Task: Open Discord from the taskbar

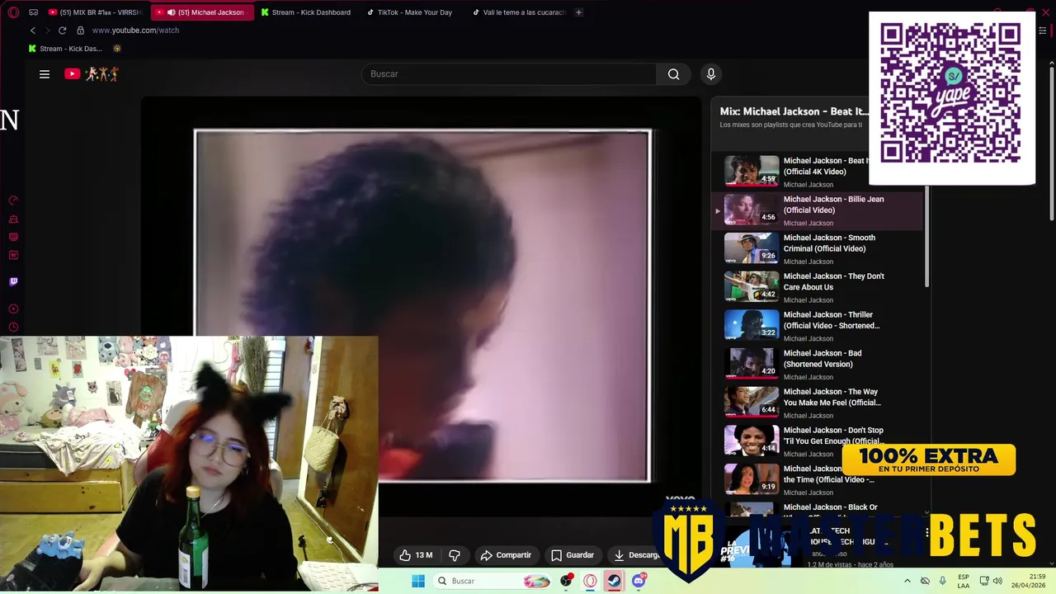Action: [x=638, y=581]
